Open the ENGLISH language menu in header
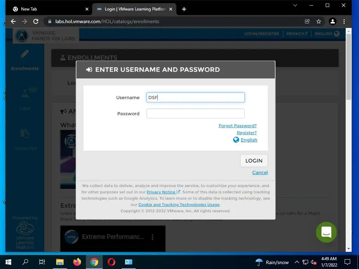This screenshot has height=269, width=359. [x=327, y=34]
